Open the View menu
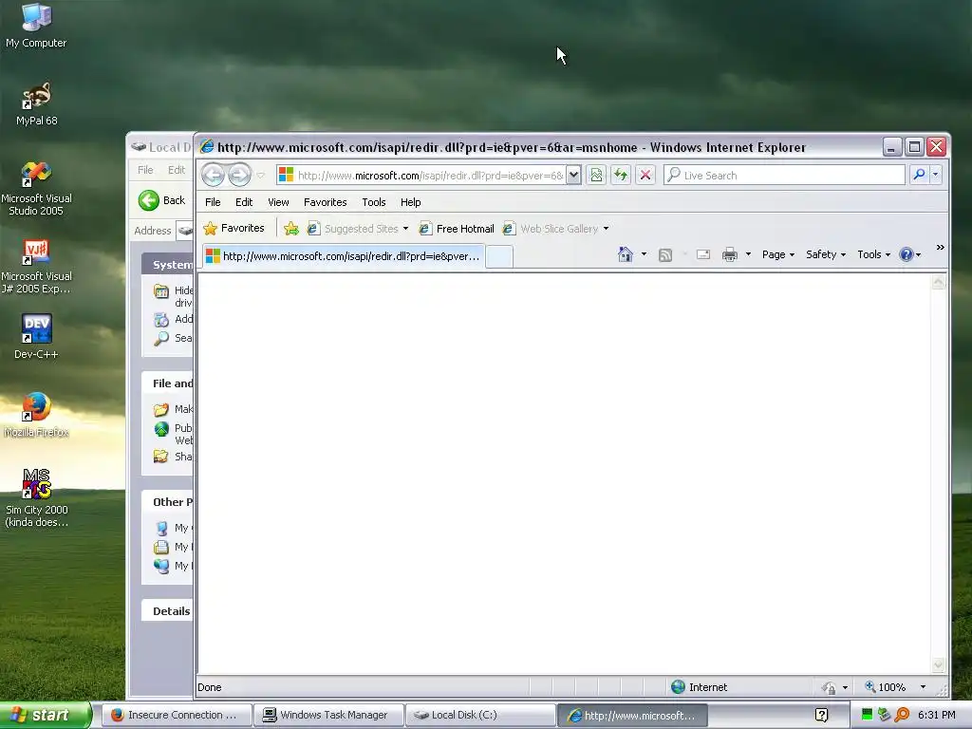972x729 pixels. click(278, 202)
